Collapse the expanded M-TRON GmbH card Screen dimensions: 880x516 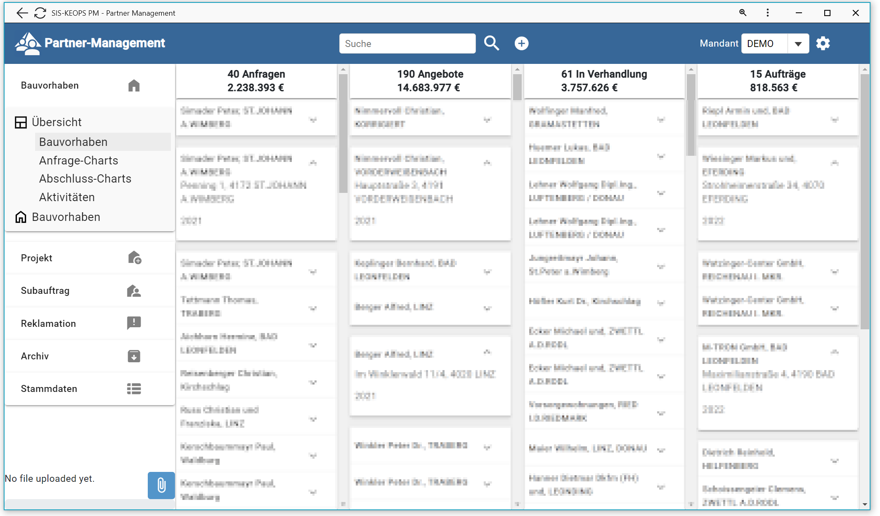(835, 352)
